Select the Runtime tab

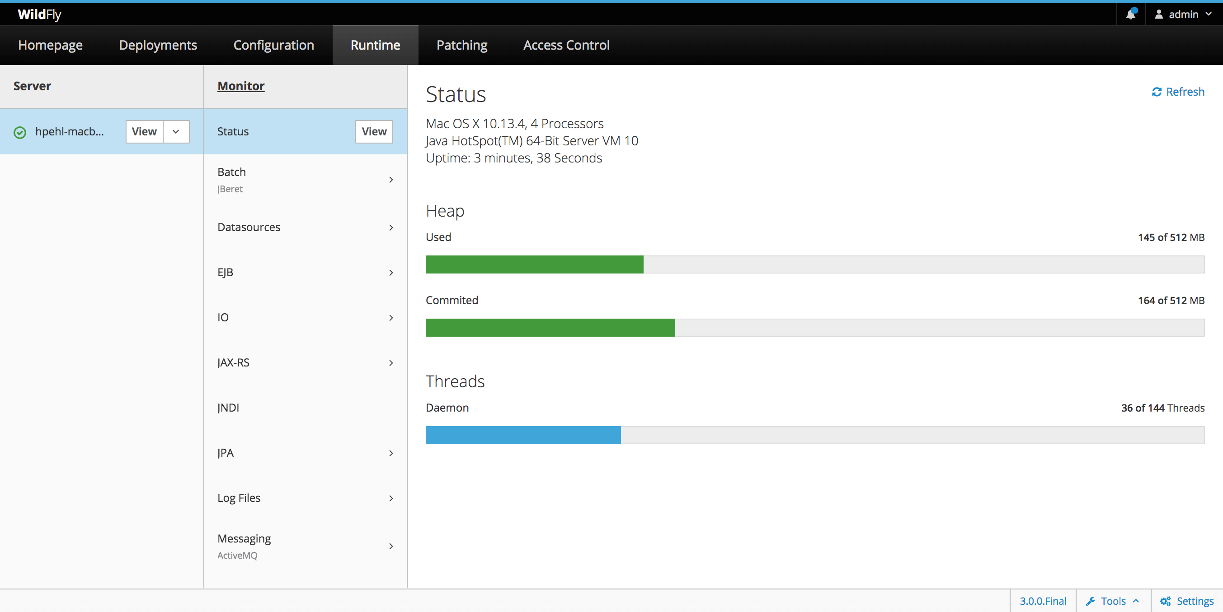click(375, 45)
